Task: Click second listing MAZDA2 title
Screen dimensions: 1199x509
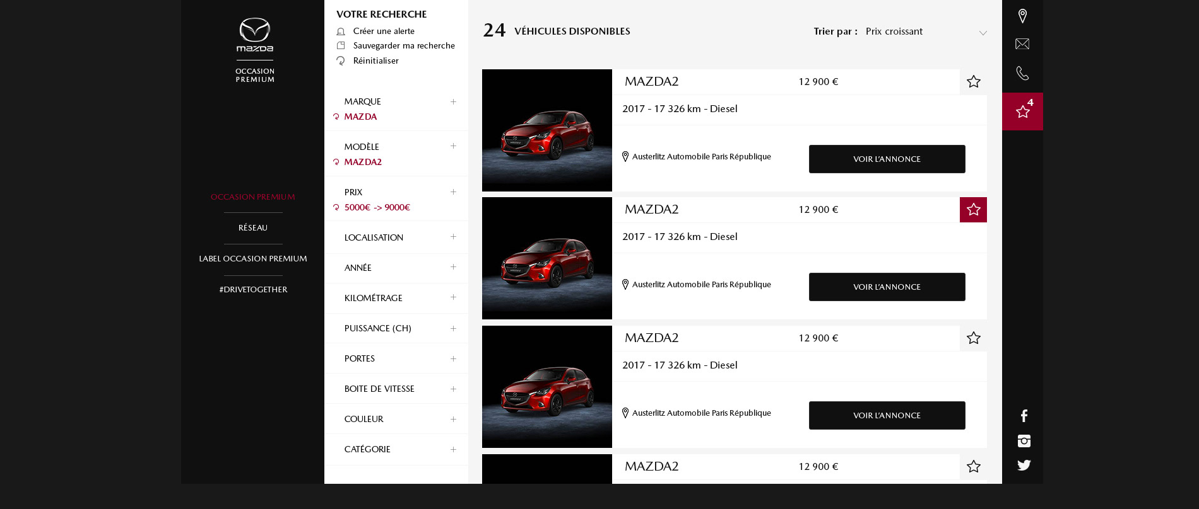Action: click(x=651, y=209)
